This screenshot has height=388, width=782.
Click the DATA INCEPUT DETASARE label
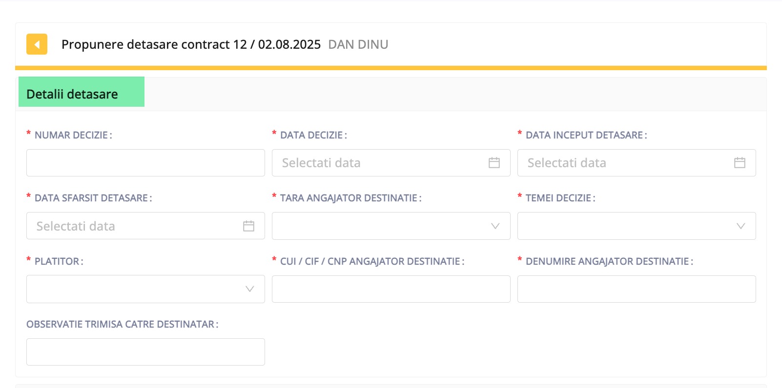(586, 135)
